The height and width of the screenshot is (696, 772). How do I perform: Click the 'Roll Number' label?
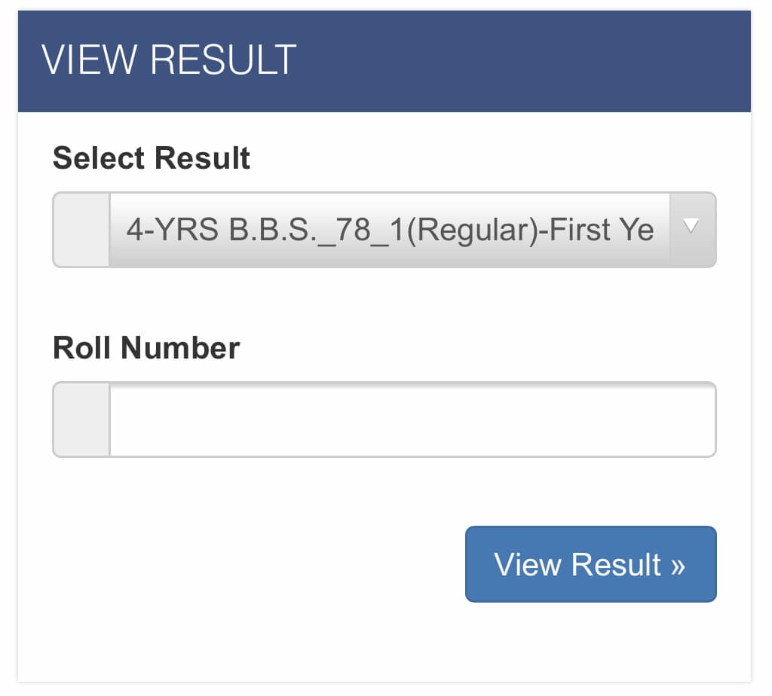click(x=146, y=348)
